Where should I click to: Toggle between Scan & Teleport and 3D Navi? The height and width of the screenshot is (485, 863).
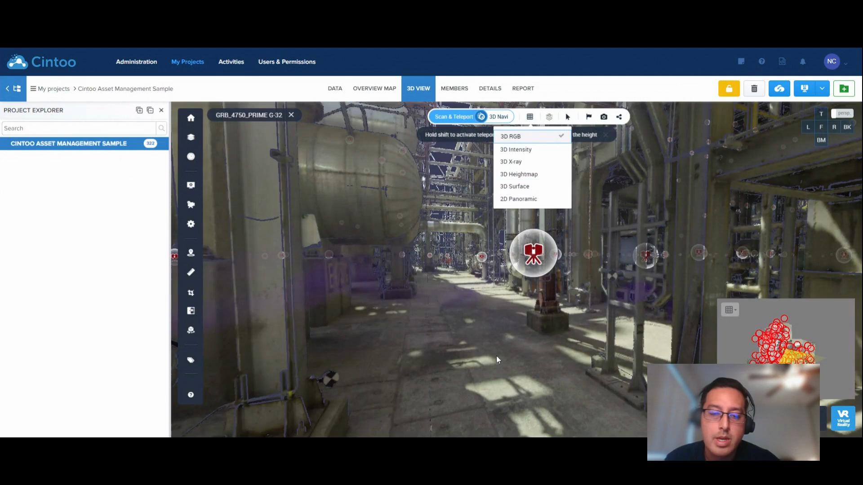click(x=481, y=117)
